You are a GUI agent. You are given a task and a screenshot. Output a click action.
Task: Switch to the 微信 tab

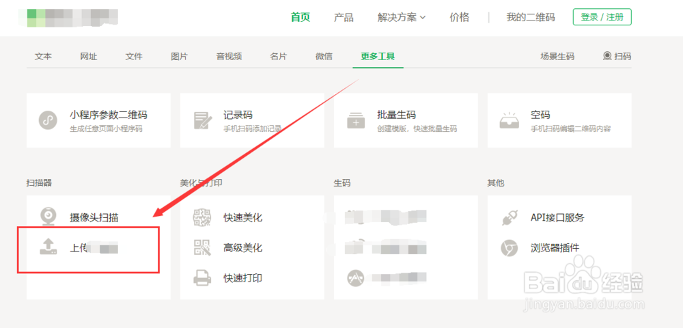[324, 56]
